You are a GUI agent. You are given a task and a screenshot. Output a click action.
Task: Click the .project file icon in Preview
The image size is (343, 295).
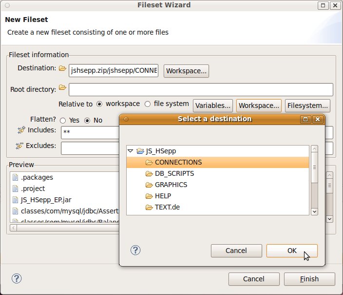click(x=16, y=189)
